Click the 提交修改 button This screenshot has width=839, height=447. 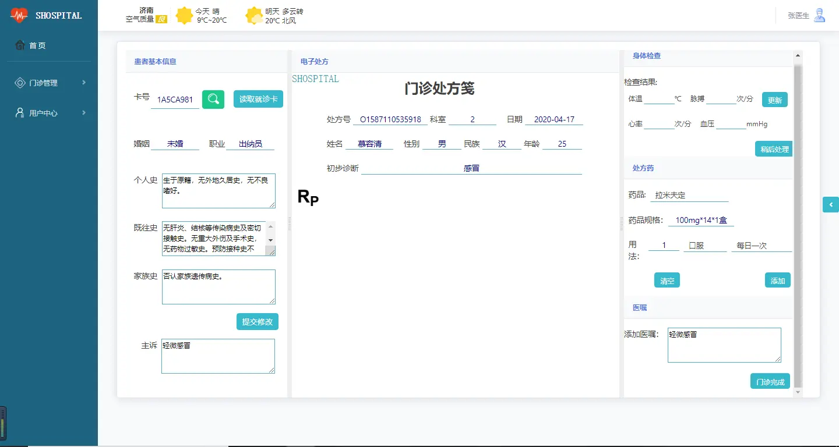point(257,321)
